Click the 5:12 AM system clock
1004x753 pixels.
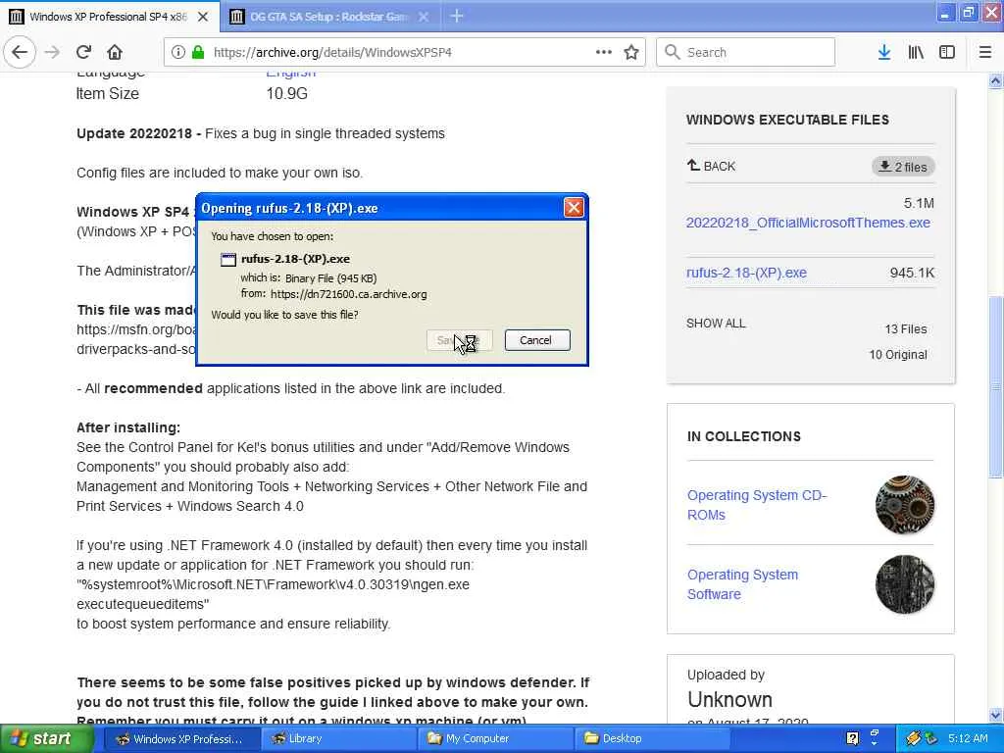tap(968, 738)
